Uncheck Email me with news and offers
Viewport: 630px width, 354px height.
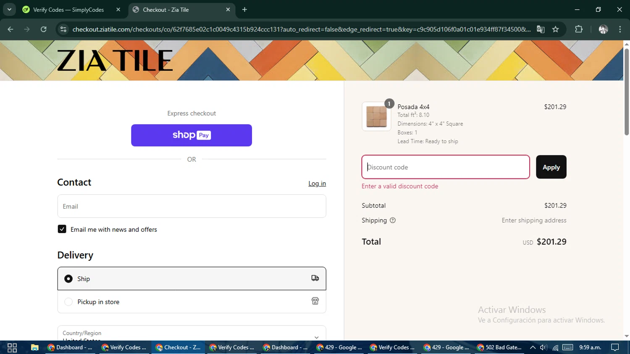click(x=62, y=229)
